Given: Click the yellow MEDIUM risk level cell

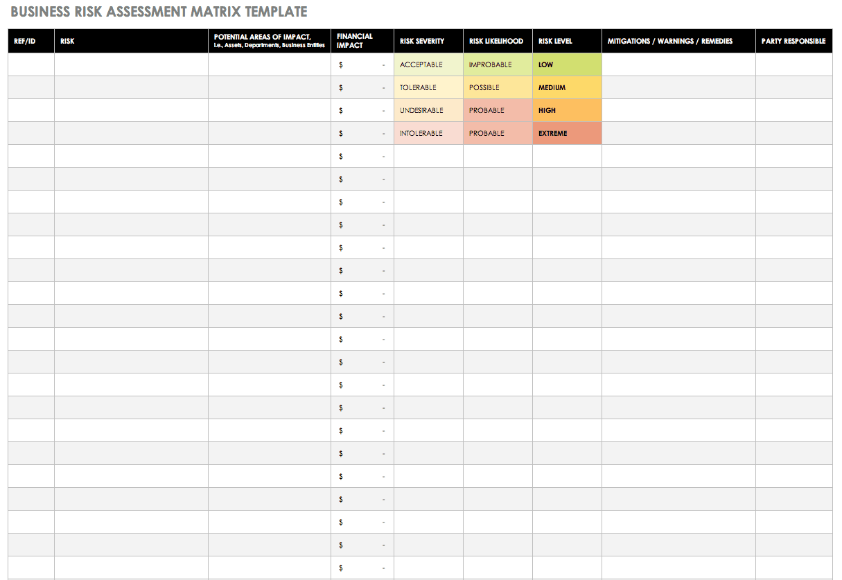Looking at the screenshot, I should [x=567, y=87].
